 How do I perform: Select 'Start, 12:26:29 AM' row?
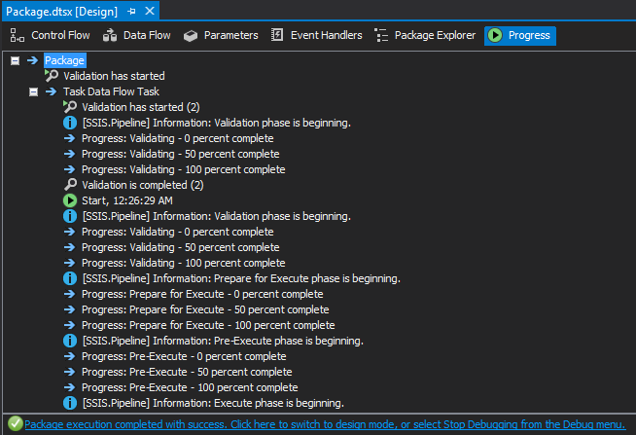click(x=127, y=200)
